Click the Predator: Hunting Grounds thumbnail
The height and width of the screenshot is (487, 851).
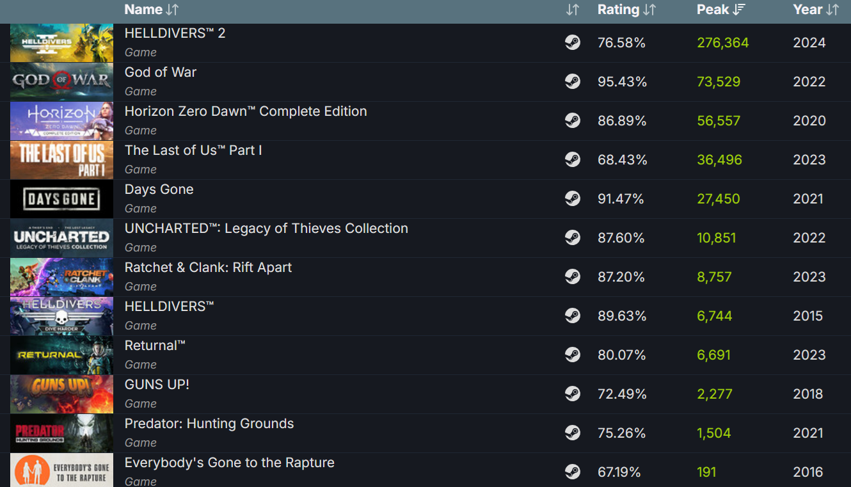61,433
